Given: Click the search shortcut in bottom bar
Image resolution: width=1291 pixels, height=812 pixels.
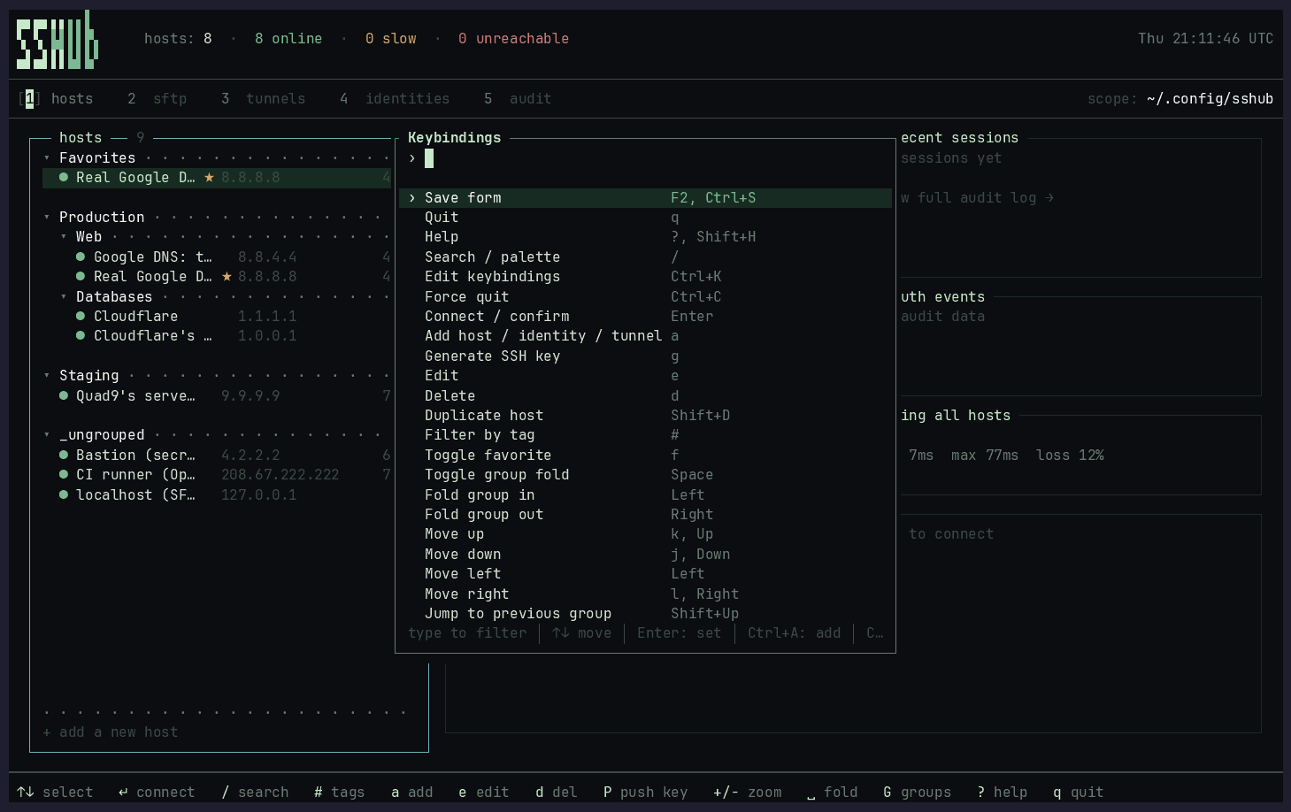Looking at the screenshot, I should 255,793.
